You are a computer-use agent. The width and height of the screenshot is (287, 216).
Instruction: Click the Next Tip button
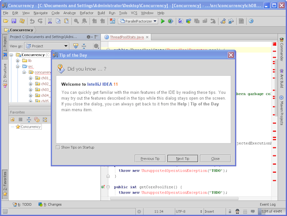(x=183, y=158)
